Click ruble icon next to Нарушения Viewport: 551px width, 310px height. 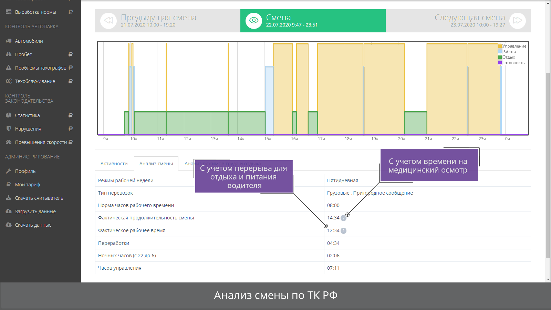coord(71,128)
